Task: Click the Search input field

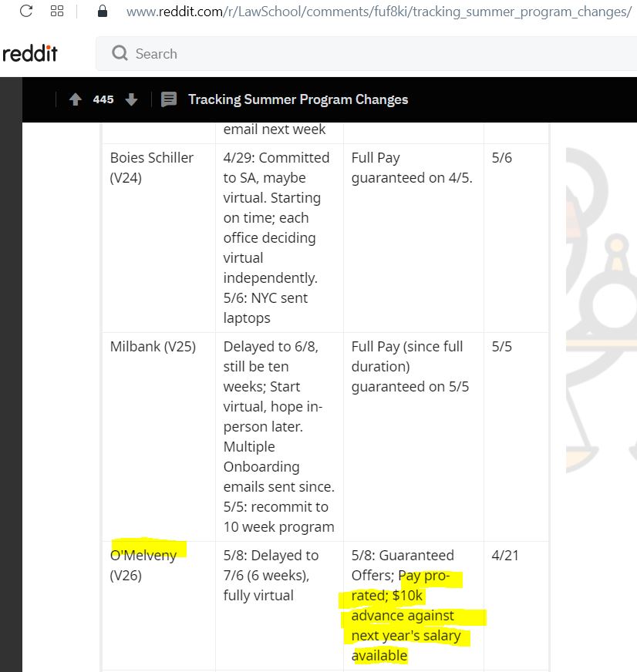Action: pyautogui.click(x=366, y=54)
